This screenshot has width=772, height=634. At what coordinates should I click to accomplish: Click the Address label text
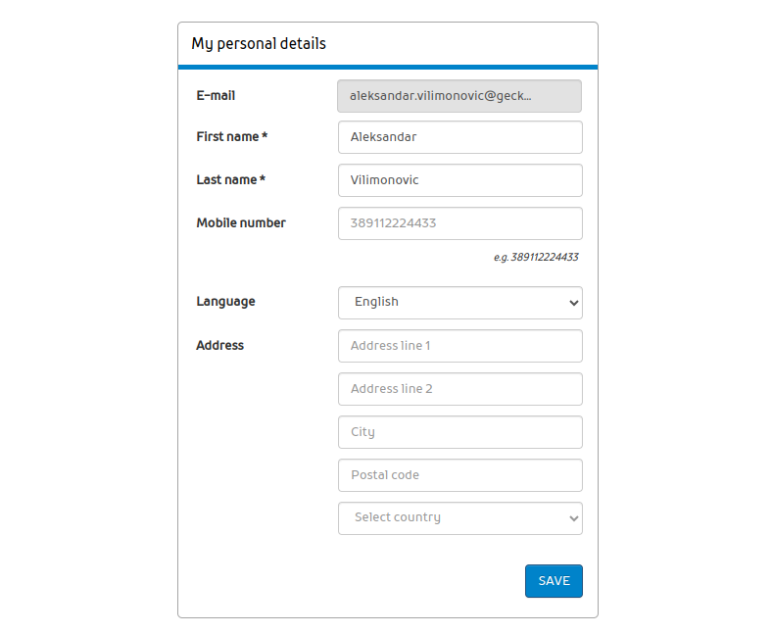[220, 346]
